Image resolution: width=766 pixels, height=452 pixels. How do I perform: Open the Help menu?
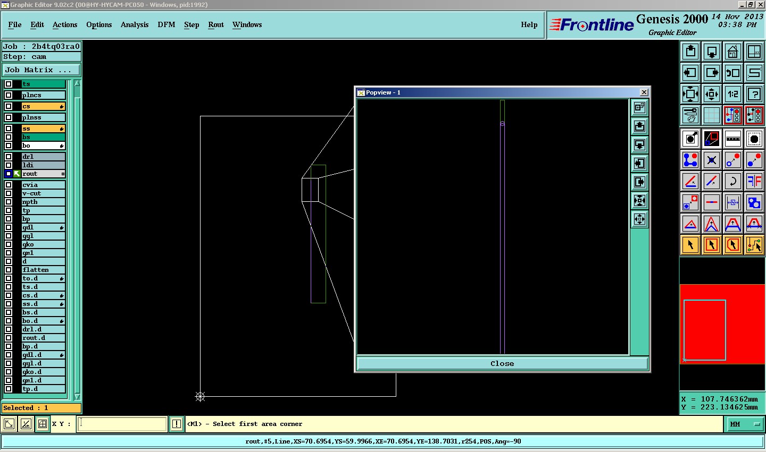529,24
